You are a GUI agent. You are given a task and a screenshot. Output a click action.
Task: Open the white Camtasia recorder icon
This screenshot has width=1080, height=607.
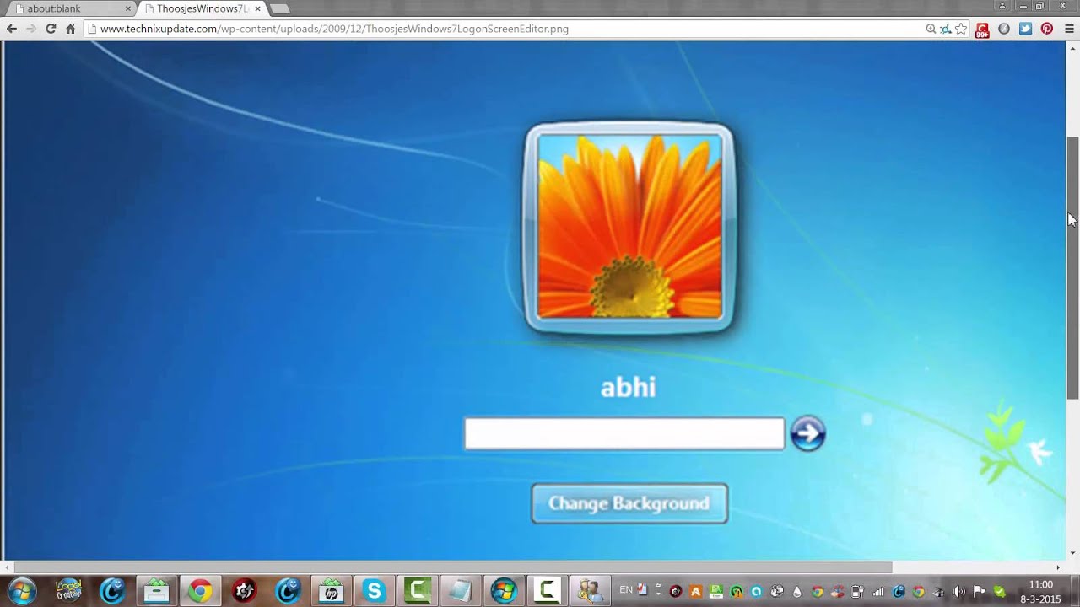[x=546, y=591]
